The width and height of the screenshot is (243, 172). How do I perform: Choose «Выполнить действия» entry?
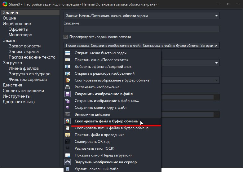113,114
